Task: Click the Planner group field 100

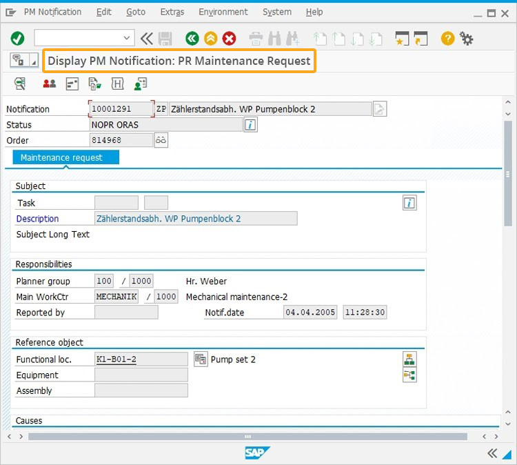Action: (x=104, y=281)
